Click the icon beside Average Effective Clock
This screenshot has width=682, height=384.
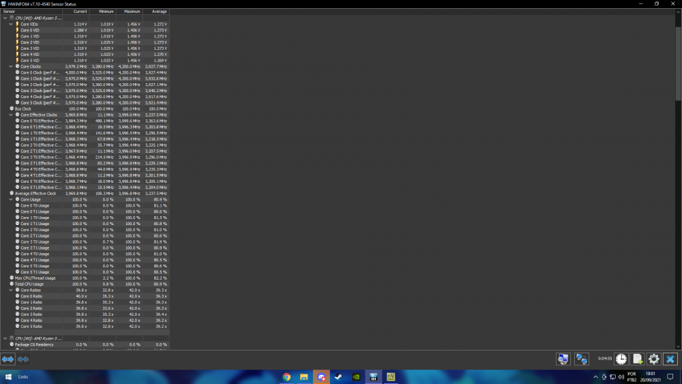click(x=12, y=194)
